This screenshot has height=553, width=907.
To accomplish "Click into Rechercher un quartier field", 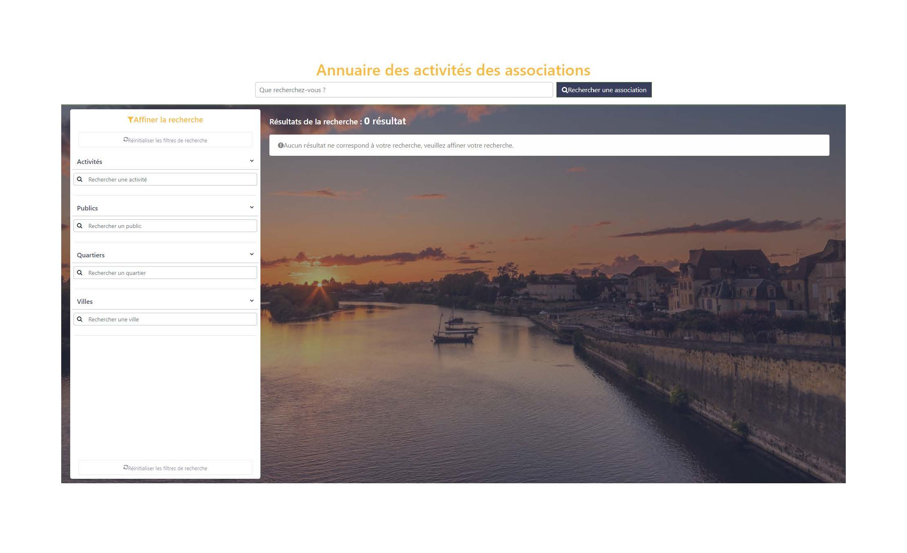I will coord(171,273).
